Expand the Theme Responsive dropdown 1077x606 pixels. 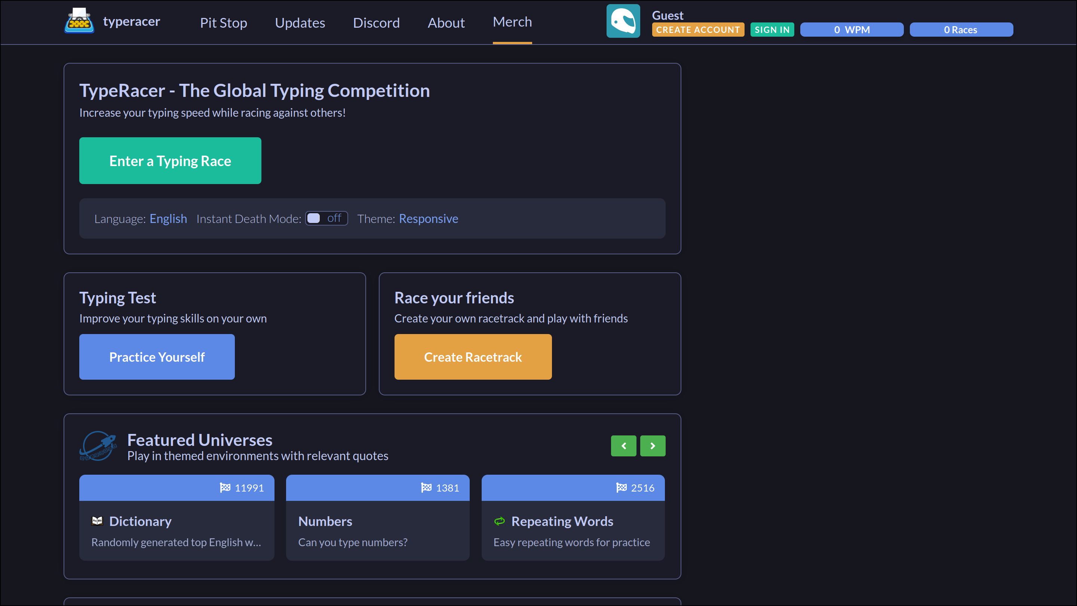[428, 218]
